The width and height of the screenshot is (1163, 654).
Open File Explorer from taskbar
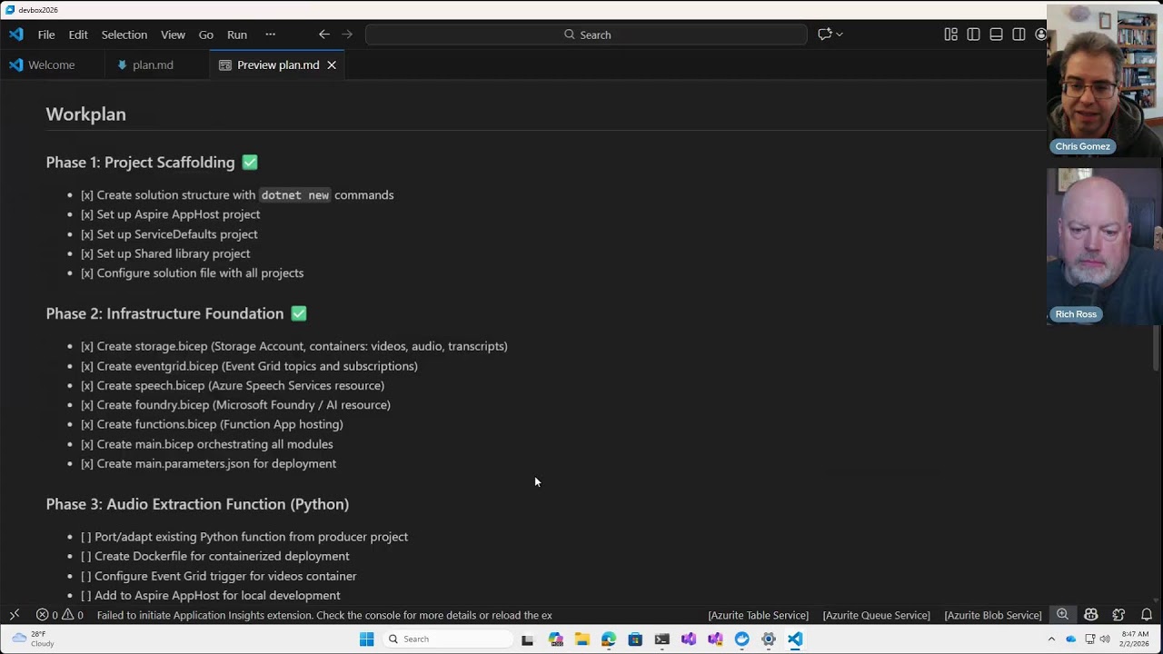pos(581,639)
